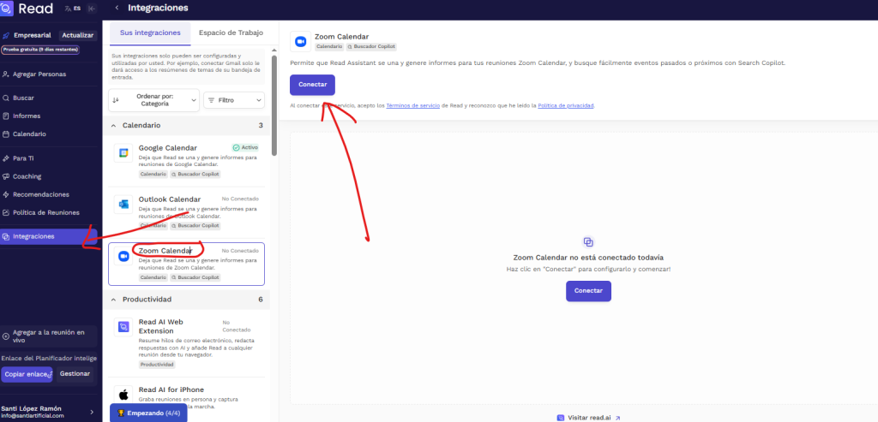Screen dimensions: 878x422
Task: Click Agregar a la reunión en vivo
Action: (x=49, y=336)
